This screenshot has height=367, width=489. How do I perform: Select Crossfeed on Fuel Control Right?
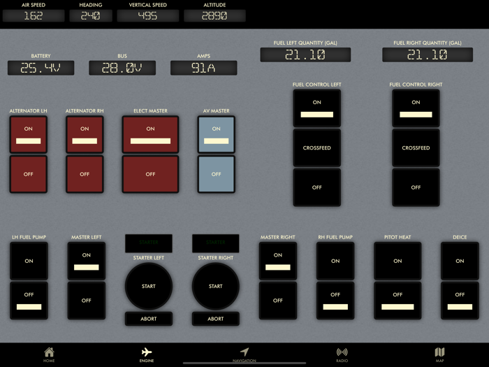click(416, 147)
